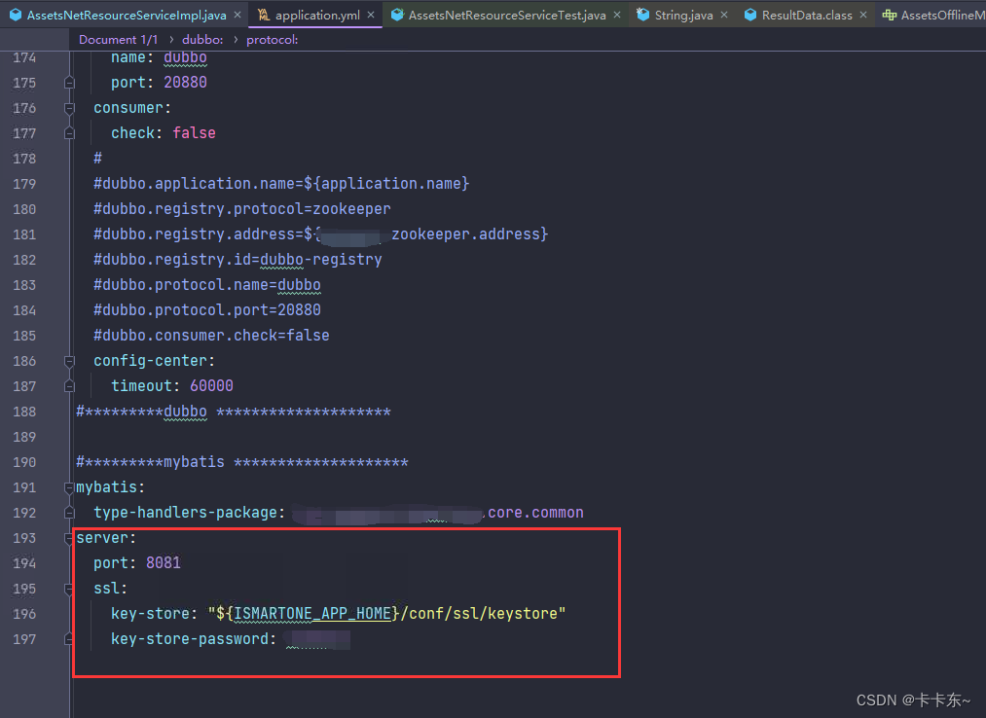Collapse the server: block at line 193
The height and width of the screenshot is (718, 986).
pyautogui.click(x=69, y=538)
